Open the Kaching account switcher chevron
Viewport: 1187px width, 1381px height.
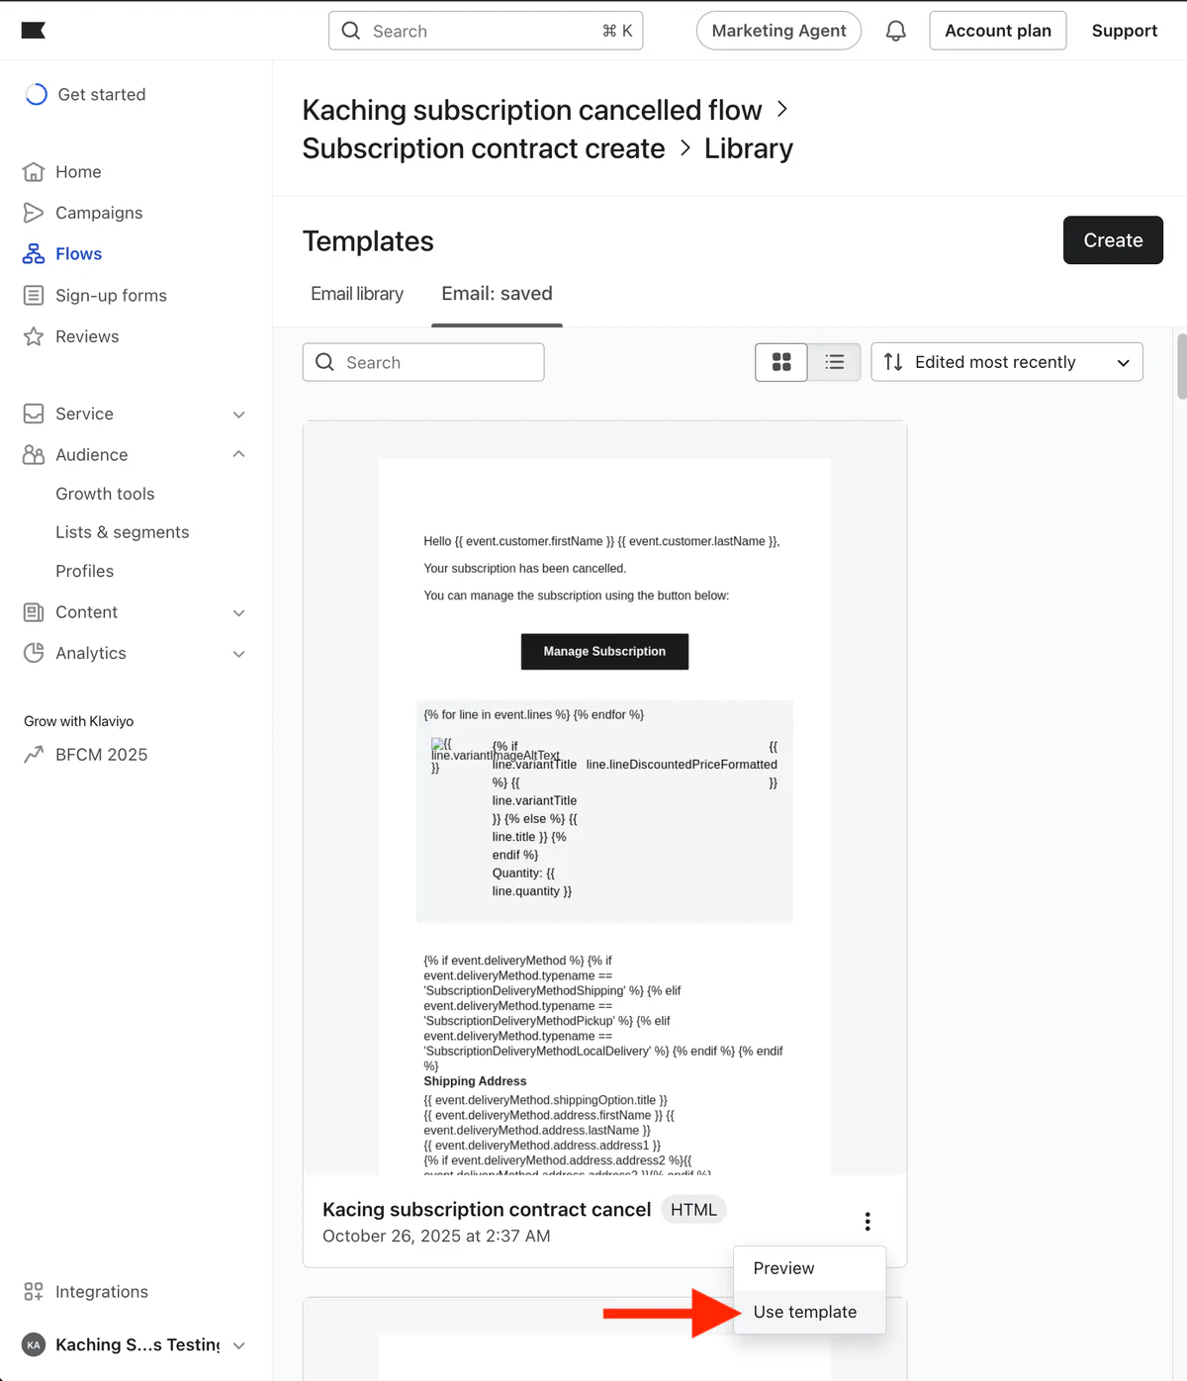238,1345
